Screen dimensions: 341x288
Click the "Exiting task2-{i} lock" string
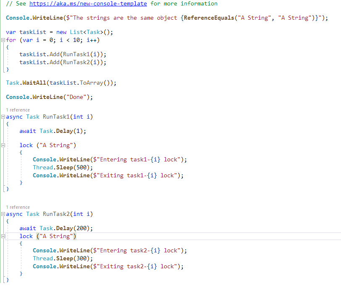pyautogui.click(x=136, y=266)
